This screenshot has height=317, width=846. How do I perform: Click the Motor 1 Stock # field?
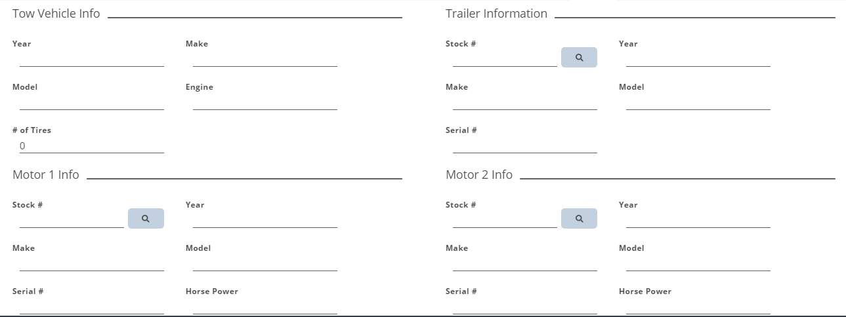(x=72, y=220)
